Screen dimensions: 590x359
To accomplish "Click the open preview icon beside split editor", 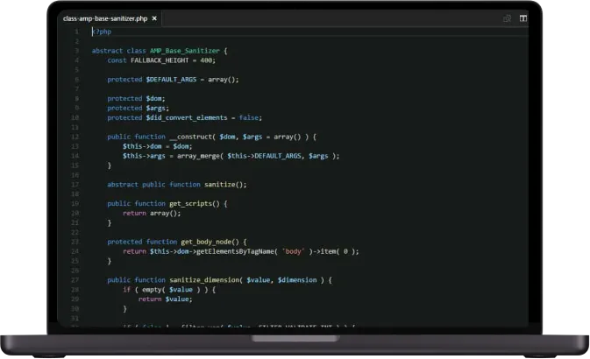I will point(507,18).
